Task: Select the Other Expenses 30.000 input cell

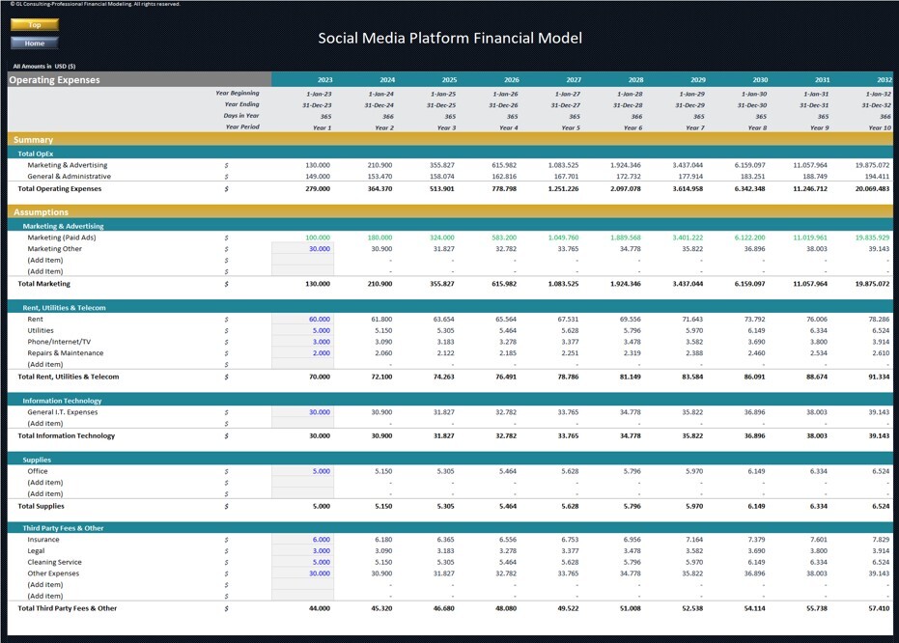Action: tap(302, 573)
